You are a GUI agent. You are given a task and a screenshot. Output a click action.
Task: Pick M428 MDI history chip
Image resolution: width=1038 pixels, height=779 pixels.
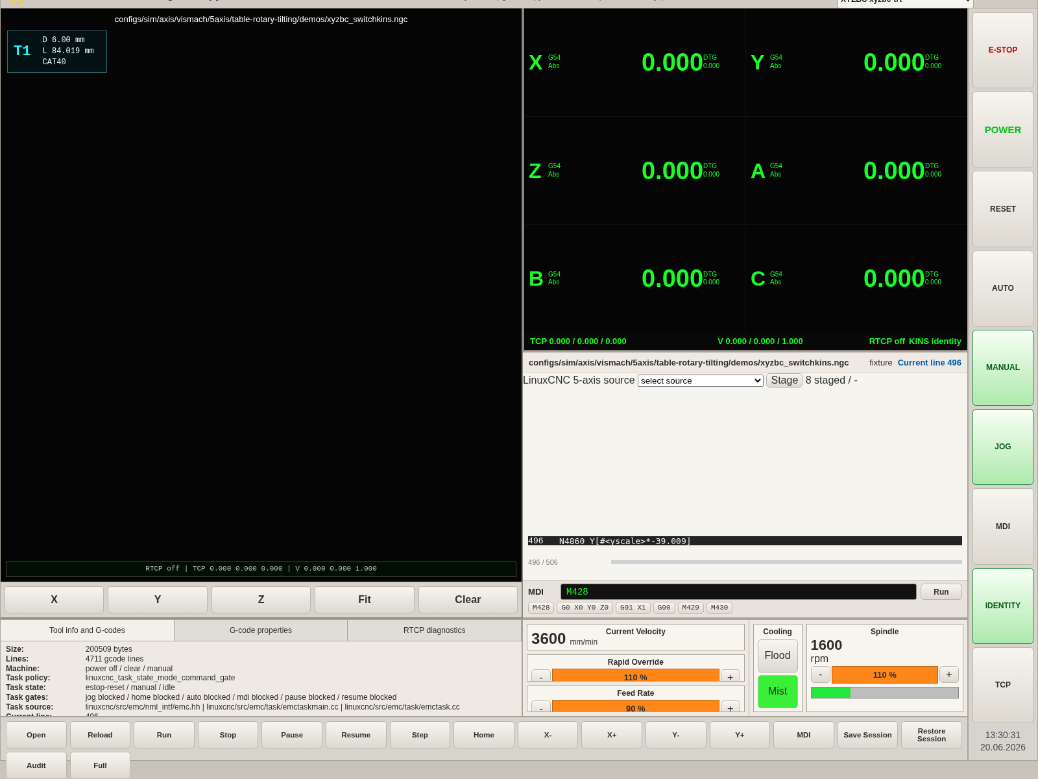pyautogui.click(x=541, y=608)
